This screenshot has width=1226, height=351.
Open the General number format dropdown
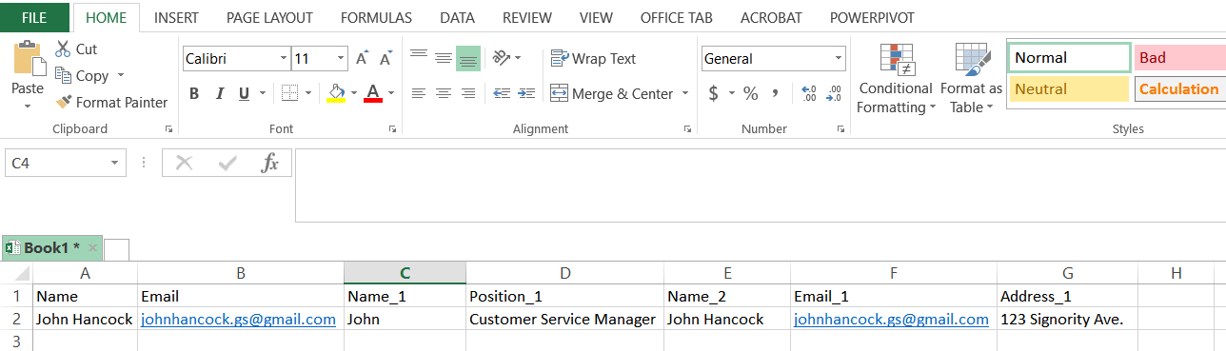(839, 59)
